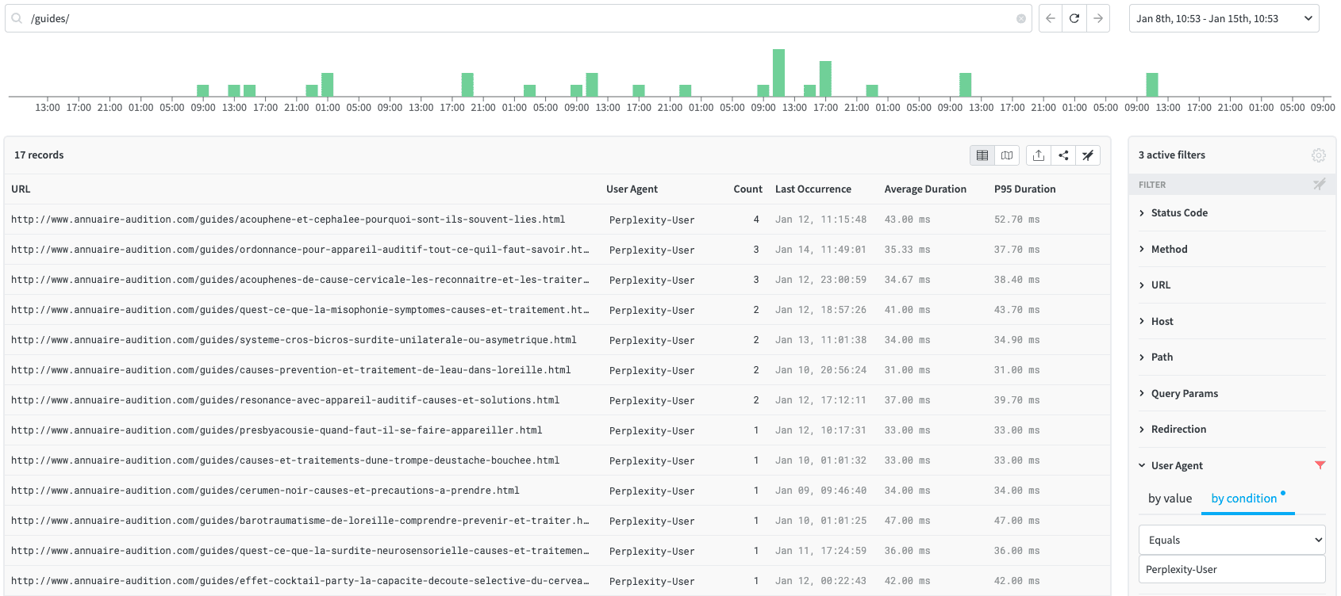Select trompe-deustache-bouchee URL row

[x=286, y=460]
